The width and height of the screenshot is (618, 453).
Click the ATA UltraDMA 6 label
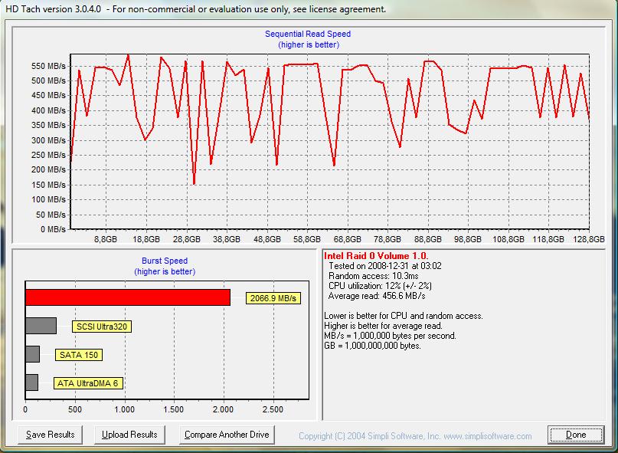click(88, 383)
